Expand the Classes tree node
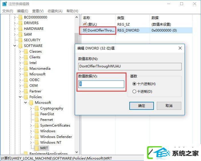 pyautogui.click(x=20, y=51)
